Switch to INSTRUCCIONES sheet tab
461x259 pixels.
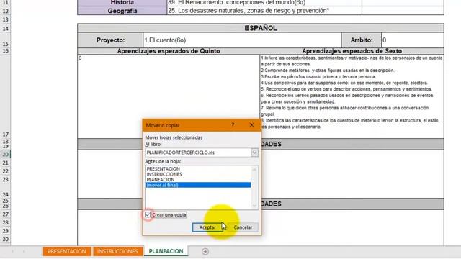coord(117,251)
